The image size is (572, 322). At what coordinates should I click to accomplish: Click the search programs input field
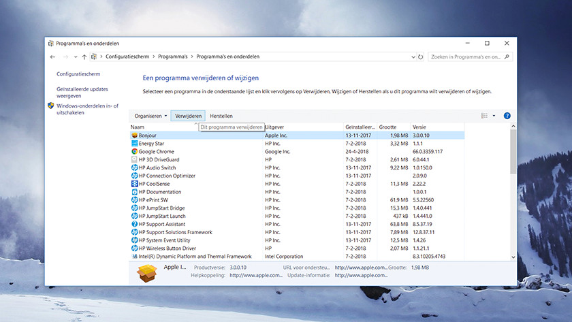pyautogui.click(x=470, y=57)
